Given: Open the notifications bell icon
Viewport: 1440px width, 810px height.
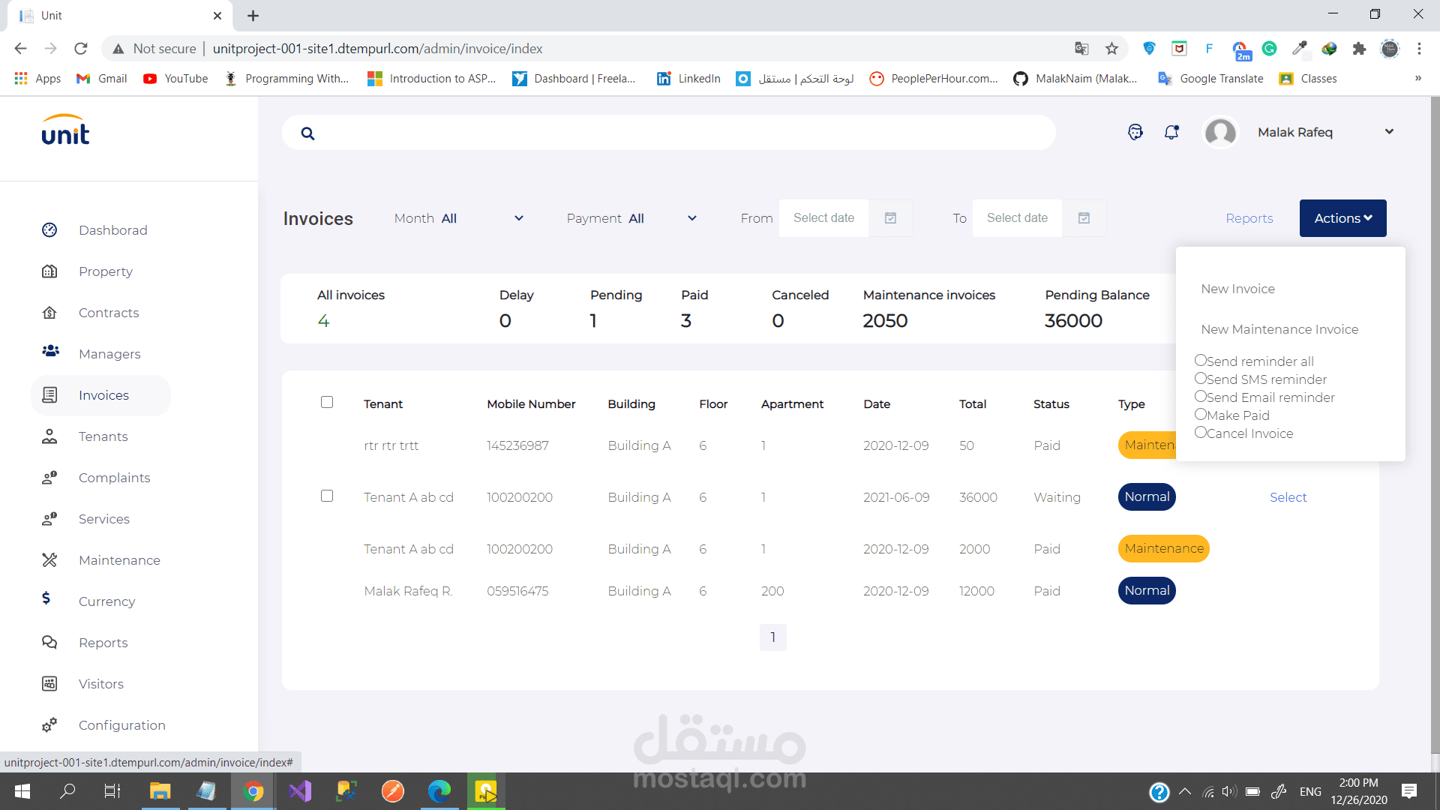Looking at the screenshot, I should point(1171,132).
